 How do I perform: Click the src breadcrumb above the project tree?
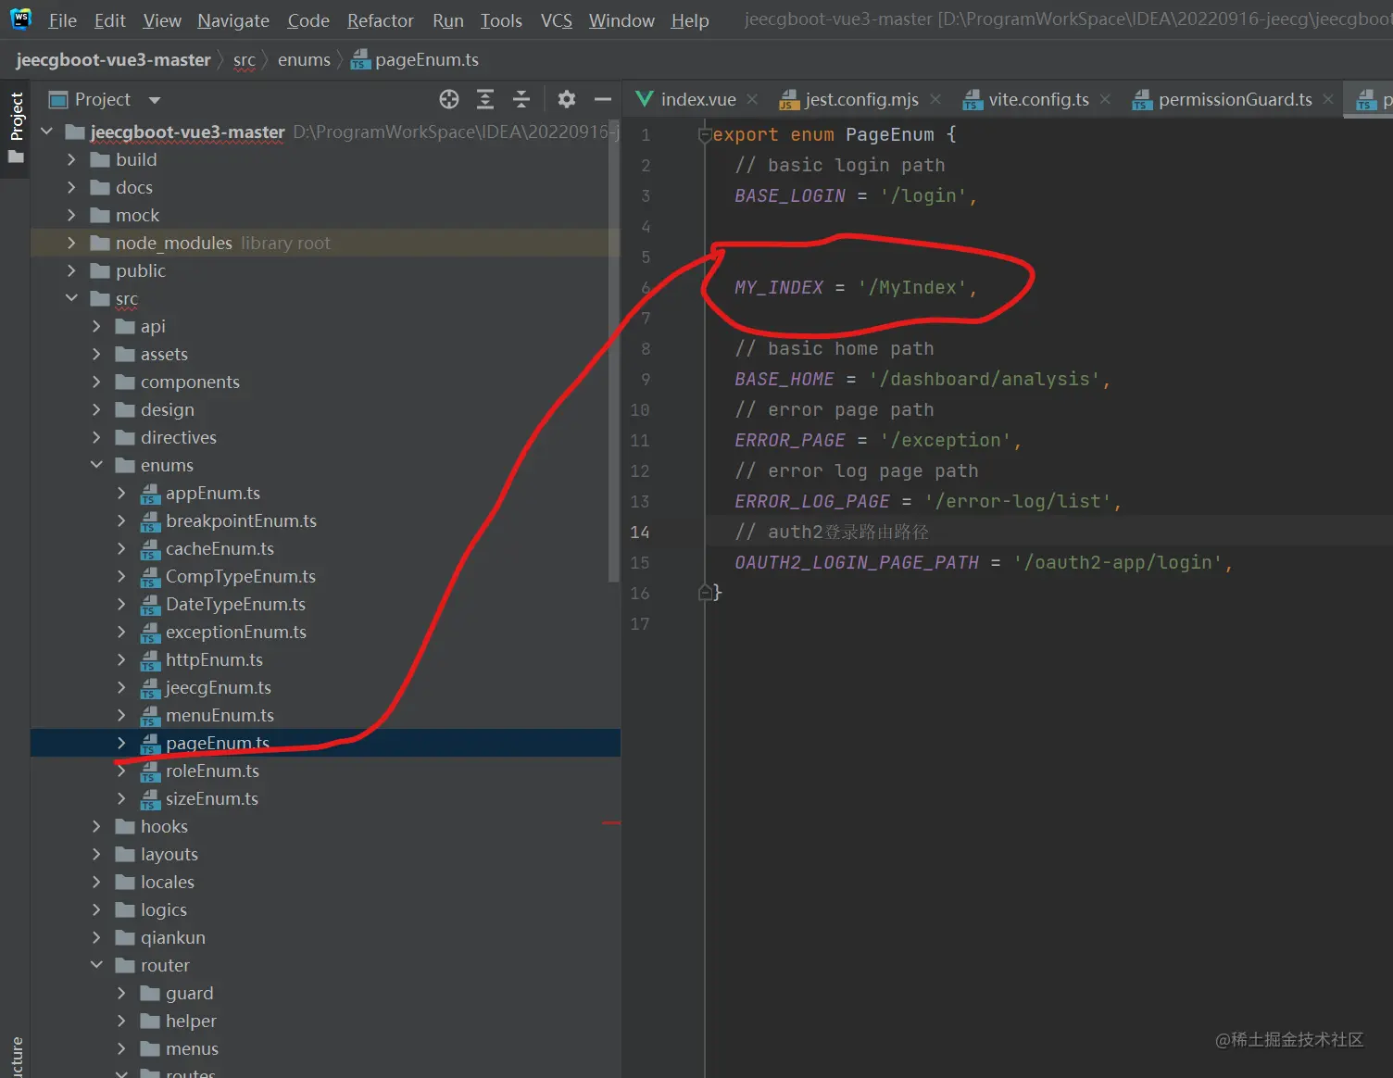(x=245, y=59)
